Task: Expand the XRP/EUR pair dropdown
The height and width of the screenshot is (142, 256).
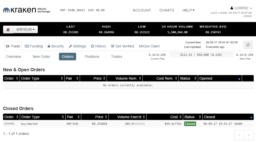Action: tap(25, 29)
